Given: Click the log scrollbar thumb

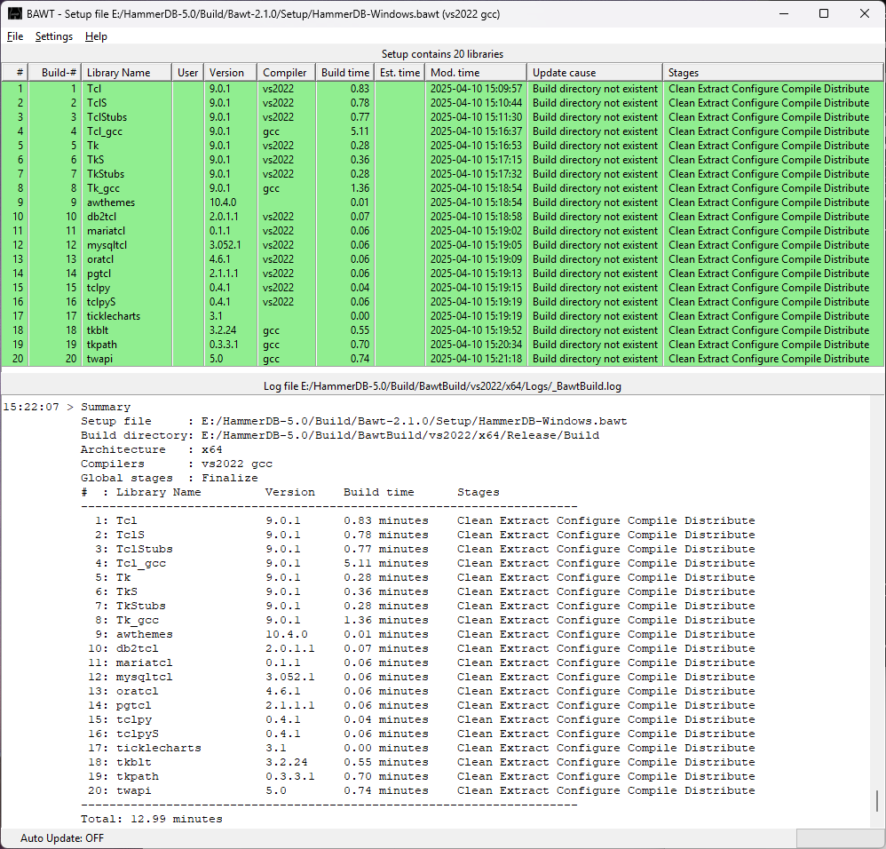Looking at the screenshot, I should pyautogui.click(x=876, y=801).
